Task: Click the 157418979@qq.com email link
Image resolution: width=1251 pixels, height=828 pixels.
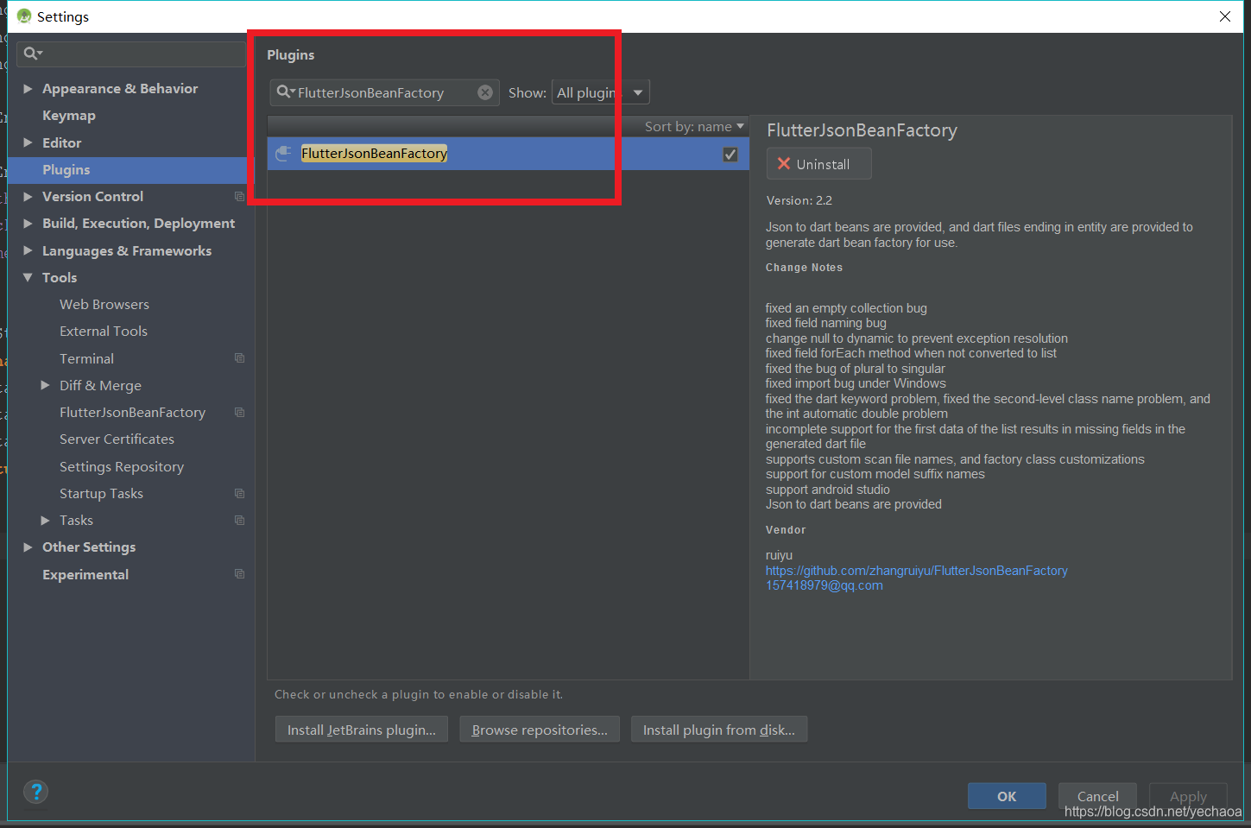Action: pyautogui.click(x=824, y=585)
